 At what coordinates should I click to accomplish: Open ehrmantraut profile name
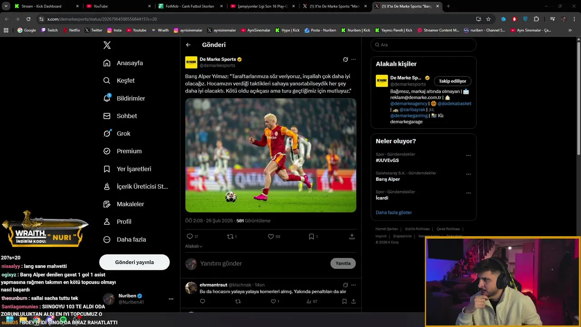coord(213,285)
